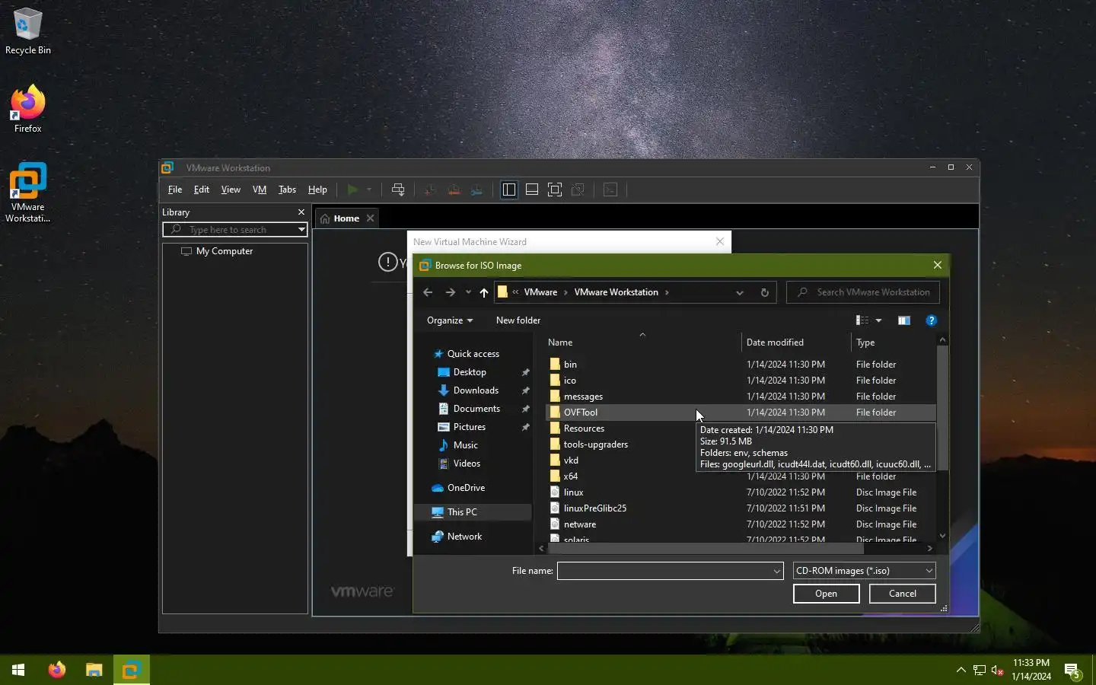Viewport: 1096px width, 685px height.
Task: Click the Cancel button
Action: pyautogui.click(x=902, y=594)
